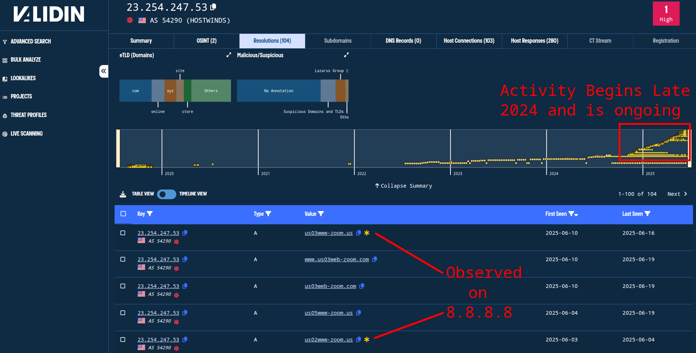This screenshot has height=353, width=696.
Task: Open the Host Connections (103) tab
Action: click(469, 41)
